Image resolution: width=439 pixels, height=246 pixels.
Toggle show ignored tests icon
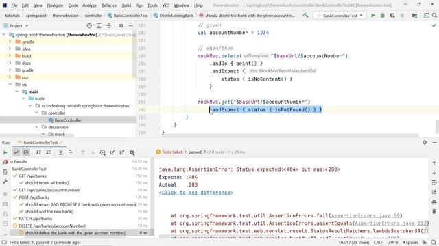pyautogui.click(x=26, y=152)
